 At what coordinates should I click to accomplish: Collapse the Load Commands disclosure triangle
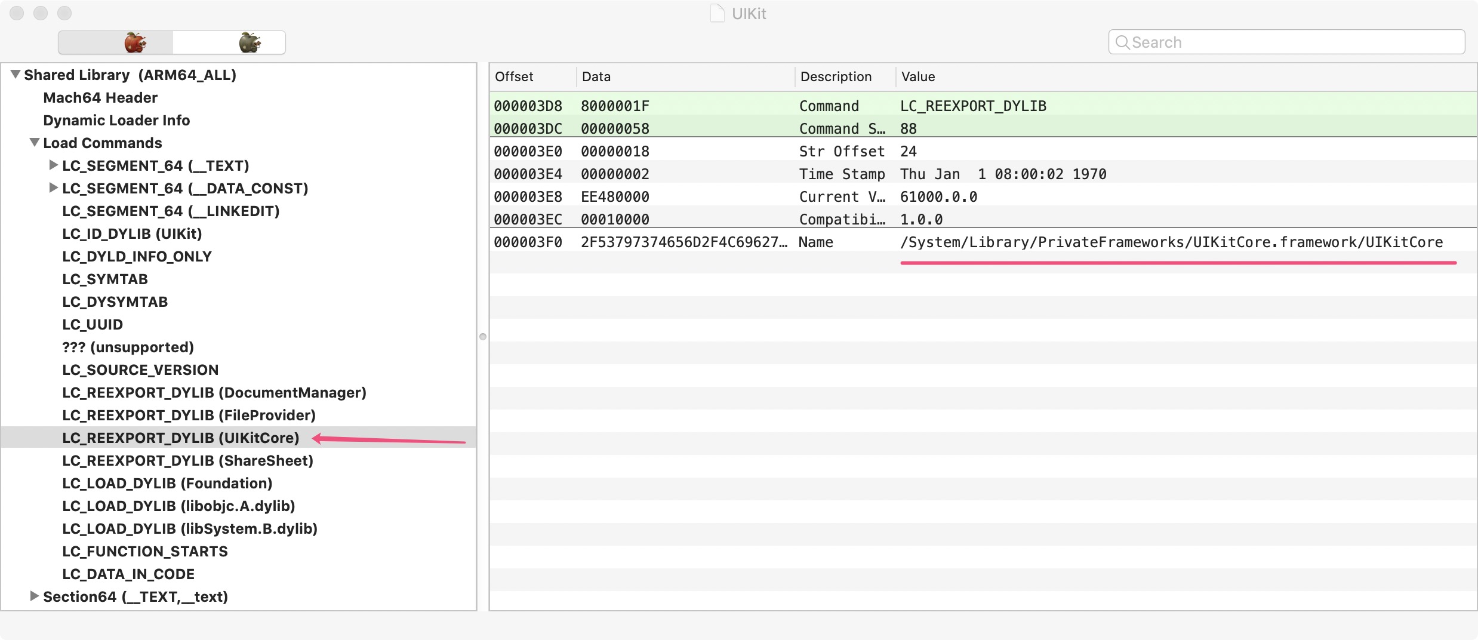(x=35, y=143)
